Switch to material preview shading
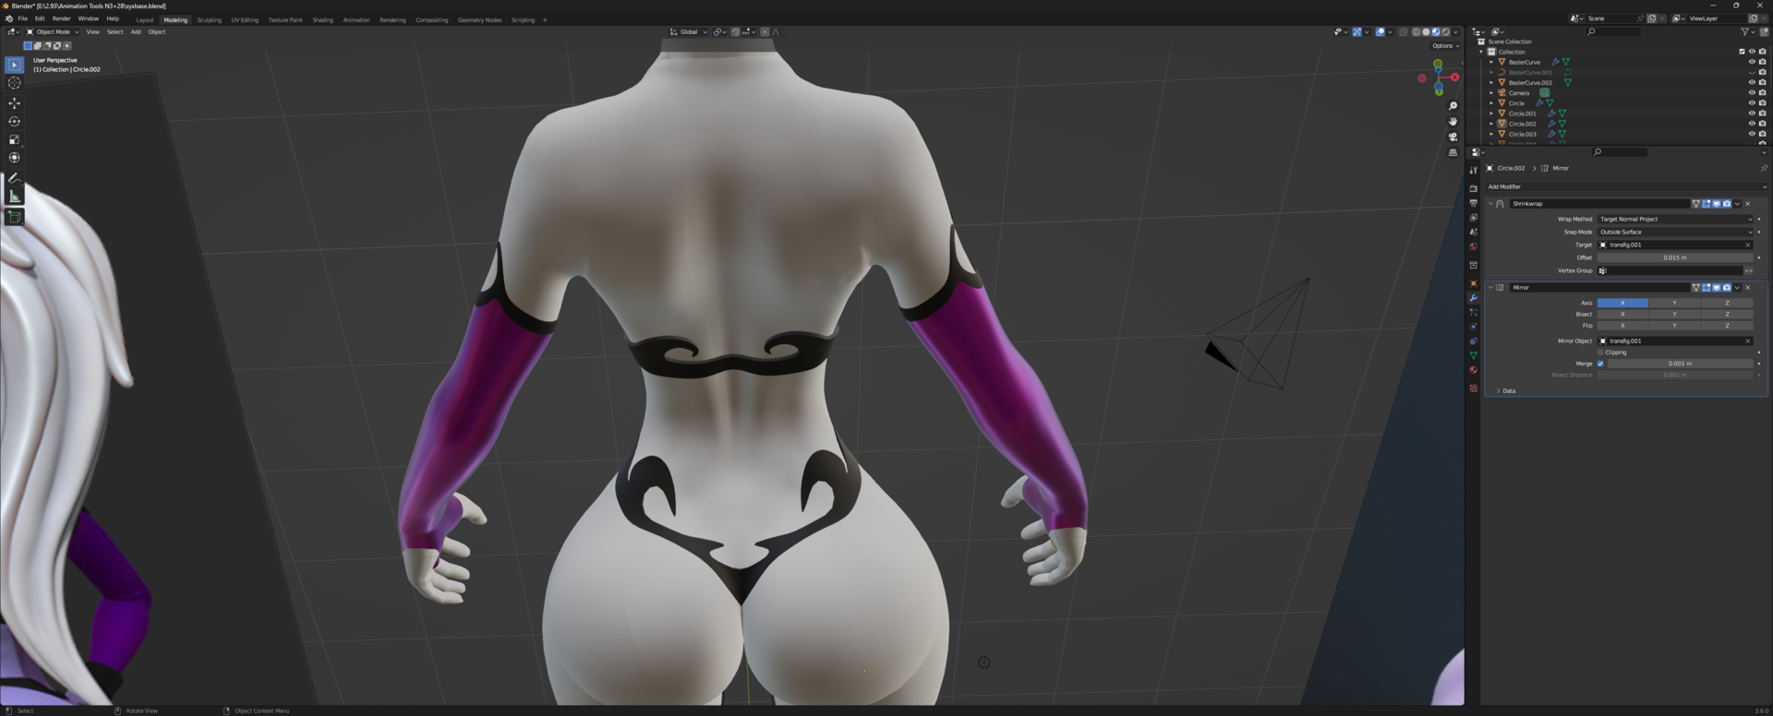 [1436, 31]
